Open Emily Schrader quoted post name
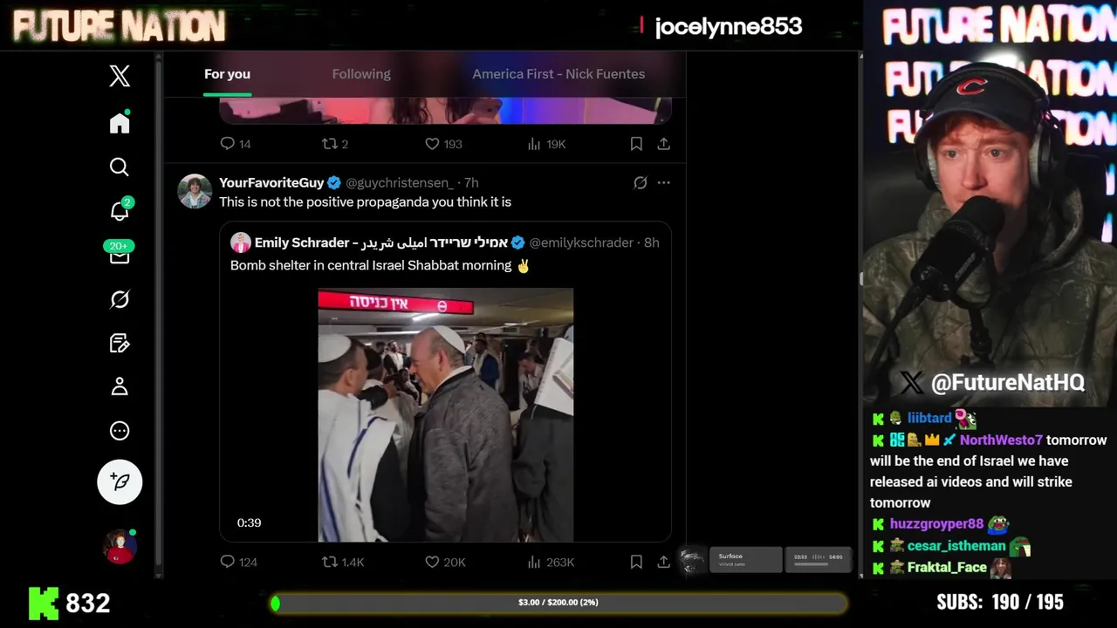 pos(381,242)
